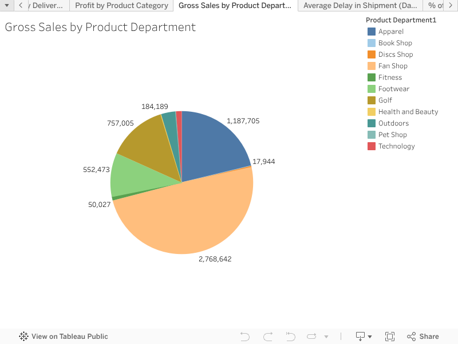The height and width of the screenshot is (344, 458).
Task: Click the Revert icon in toolbar
Action: tap(290, 337)
